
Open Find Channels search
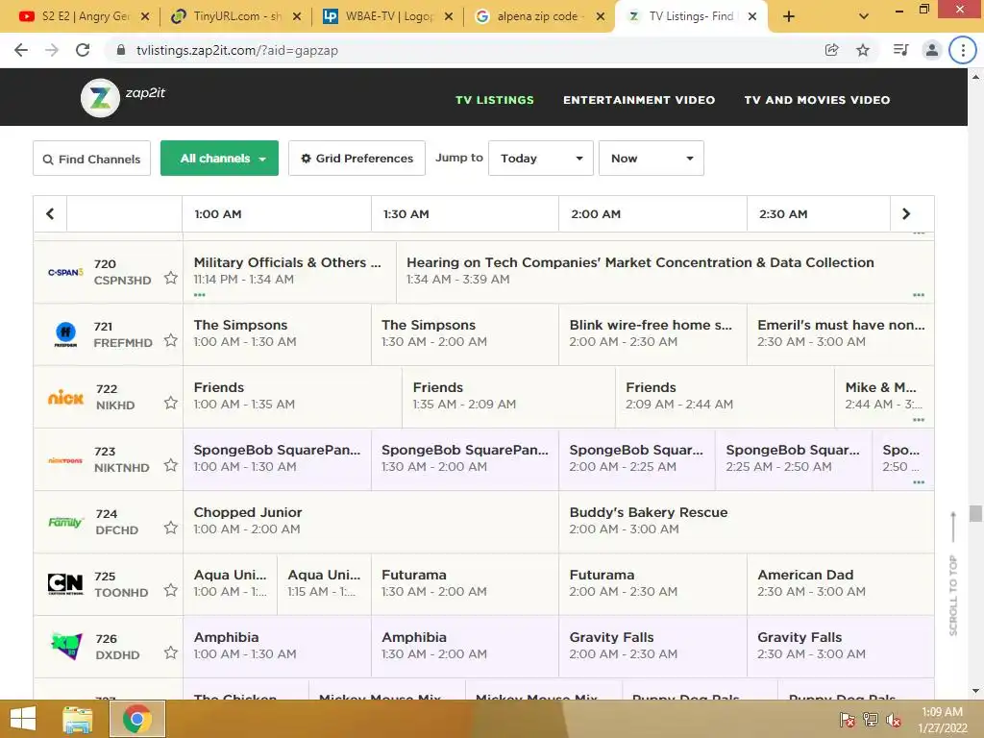[x=91, y=159]
